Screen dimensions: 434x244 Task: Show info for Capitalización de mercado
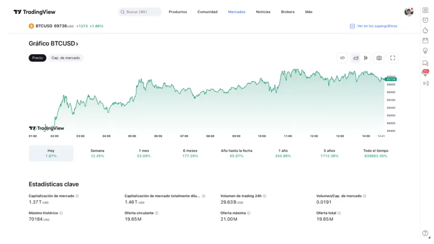tap(77, 196)
